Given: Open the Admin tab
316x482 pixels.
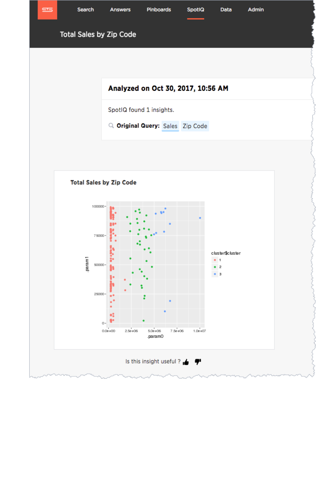Looking at the screenshot, I should click(x=256, y=10).
